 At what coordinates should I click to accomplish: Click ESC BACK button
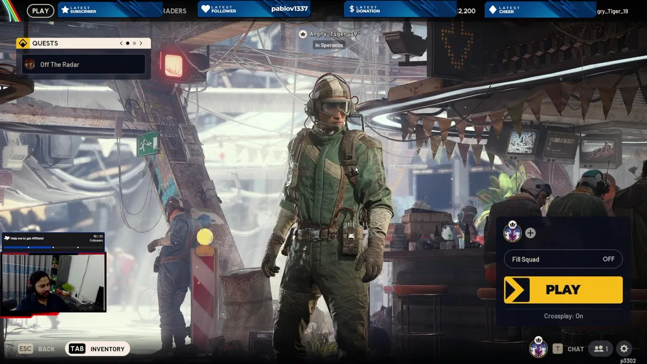[36, 349]
